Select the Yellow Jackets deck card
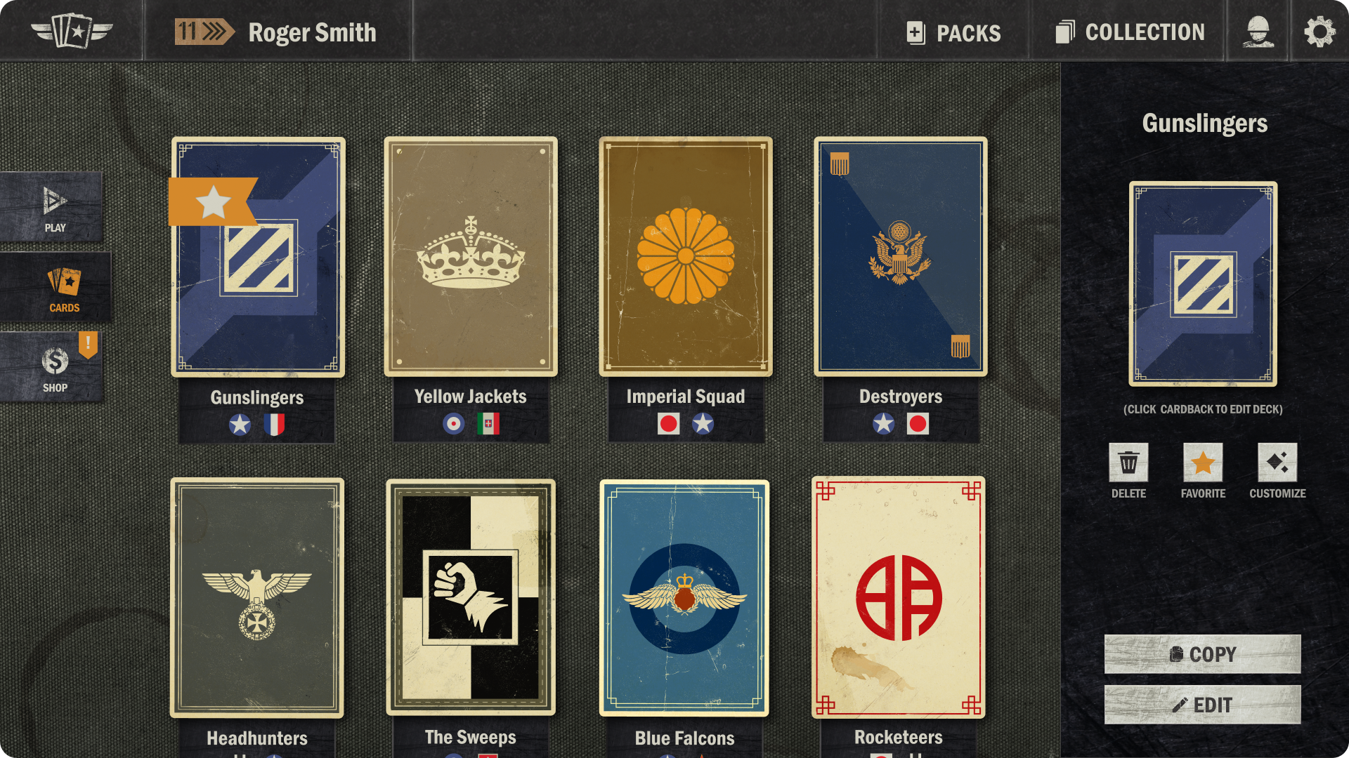 (x=471, y=257)
